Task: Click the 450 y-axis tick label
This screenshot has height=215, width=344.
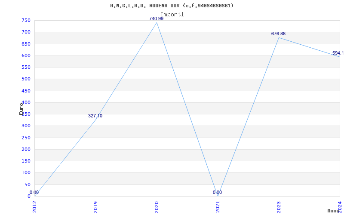Action: point(26,91)
